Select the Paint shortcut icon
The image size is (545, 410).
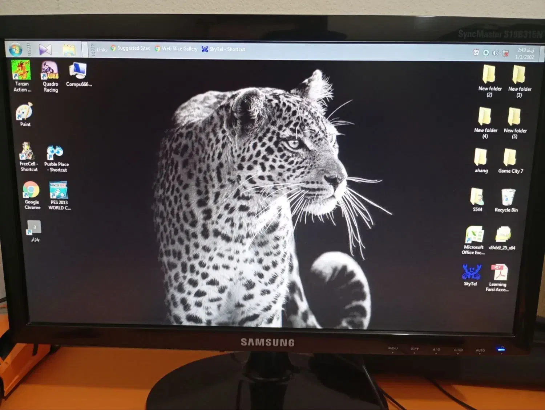(x=25, y=112)
